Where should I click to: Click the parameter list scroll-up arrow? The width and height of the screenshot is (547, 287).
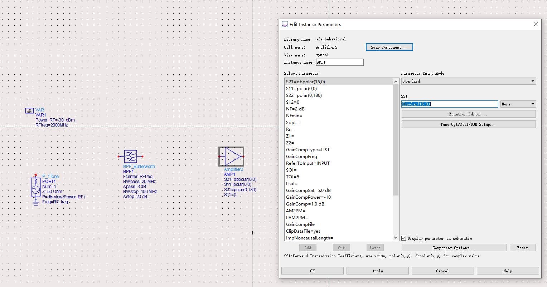click(396, 81)
